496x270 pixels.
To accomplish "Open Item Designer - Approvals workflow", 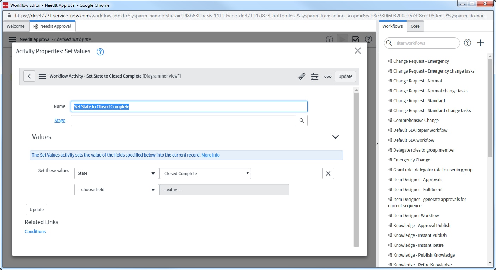I will coord(418,180).
